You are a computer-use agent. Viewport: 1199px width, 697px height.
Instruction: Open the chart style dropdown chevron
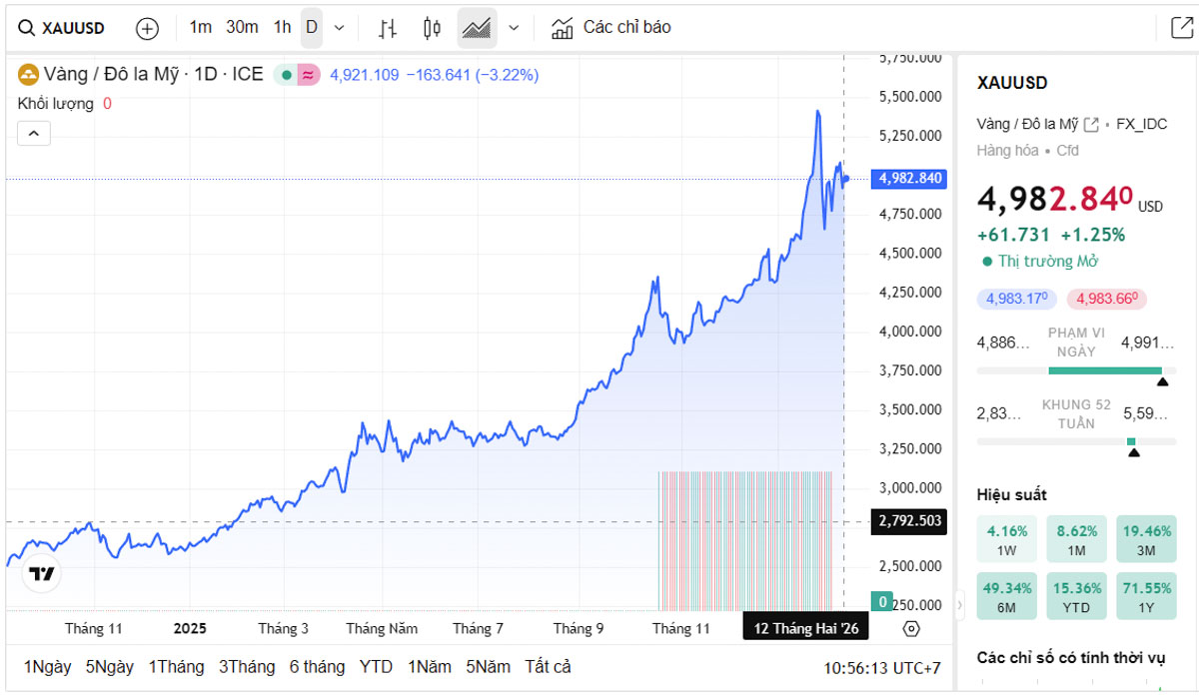pos(513,27)
